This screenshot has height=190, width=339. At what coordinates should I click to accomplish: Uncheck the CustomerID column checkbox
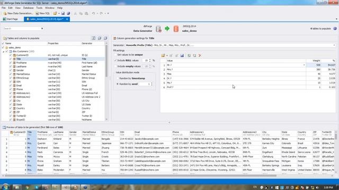click(11, 55)
